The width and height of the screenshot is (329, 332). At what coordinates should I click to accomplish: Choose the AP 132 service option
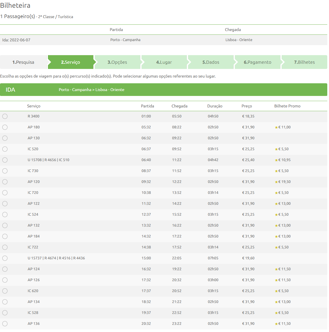click(5, 225)
